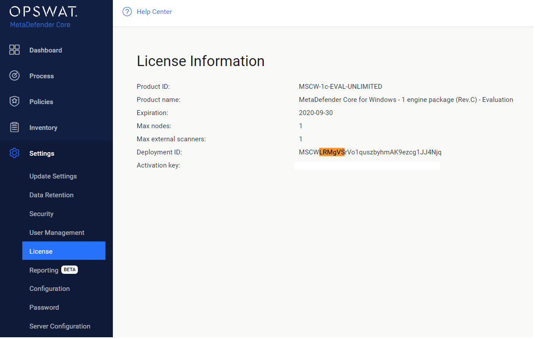Screen dimensions: 535x339
Task: Click the Inventory clipboard icon
Action: pos(14,127)
